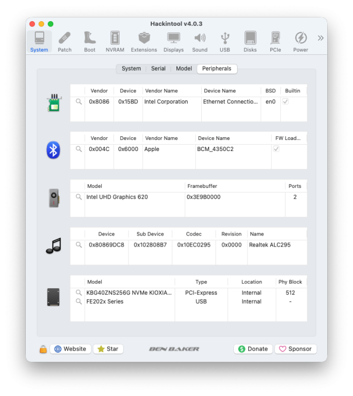Sort audio table by Codec column
Viewport: 353px width, 396px height.
point(194,234)
